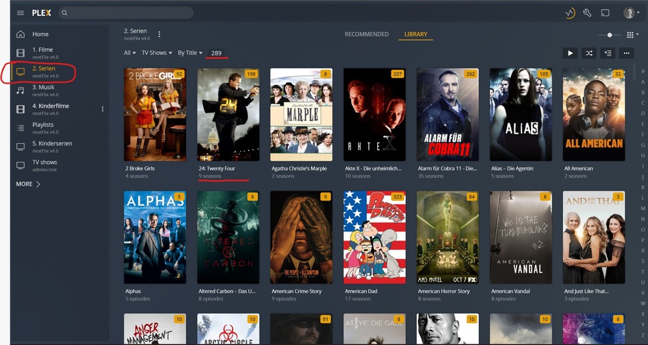Jump to # in alphabet index

coord(643,72)
